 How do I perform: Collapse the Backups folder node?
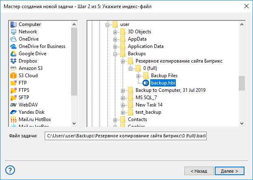pyautogui.click(x=115, y=54)
